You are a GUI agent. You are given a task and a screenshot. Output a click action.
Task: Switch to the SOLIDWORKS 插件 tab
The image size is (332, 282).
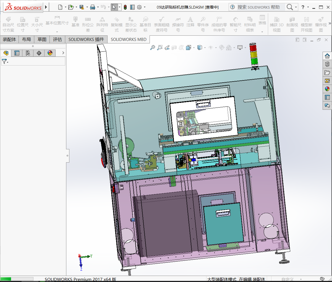[x=86, y=40]
